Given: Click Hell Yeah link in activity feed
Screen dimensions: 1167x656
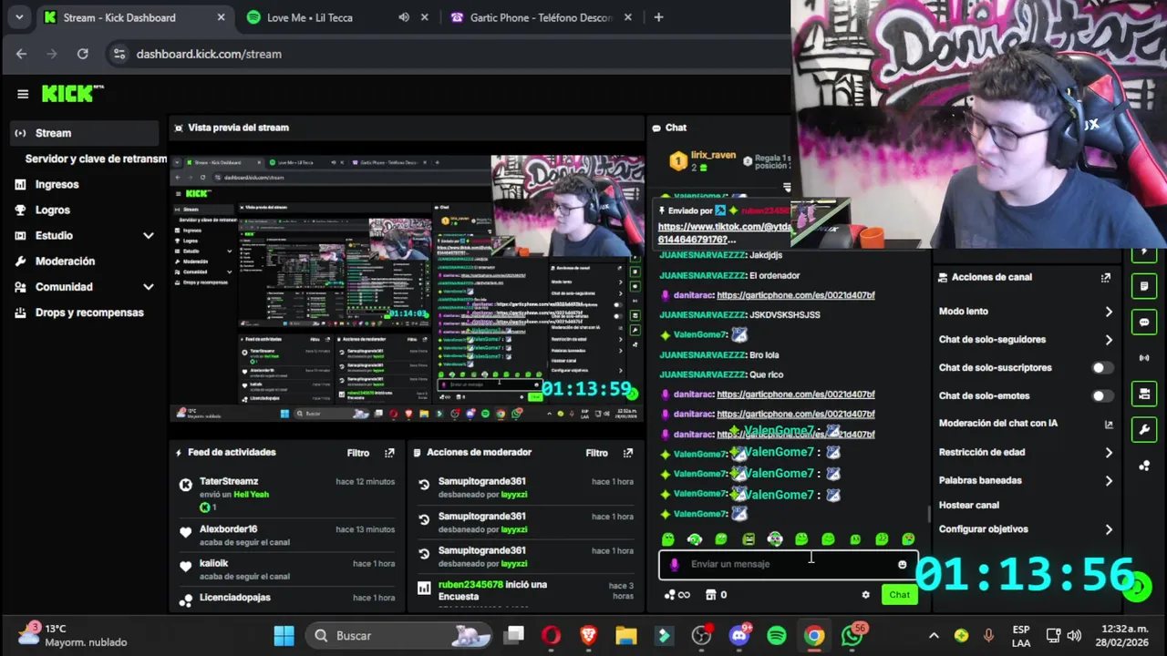Looking at the screenshot, I should (251, 494).
